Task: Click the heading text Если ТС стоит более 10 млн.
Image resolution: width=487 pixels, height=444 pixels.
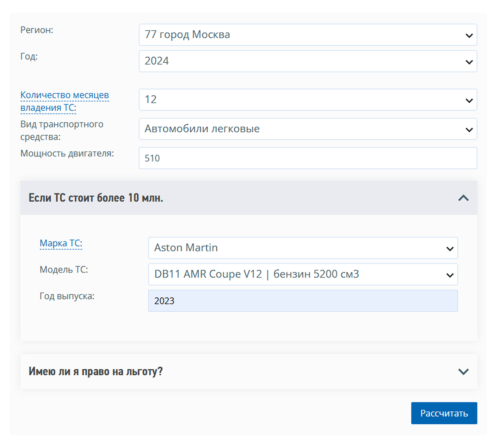Action: (96, 198)
